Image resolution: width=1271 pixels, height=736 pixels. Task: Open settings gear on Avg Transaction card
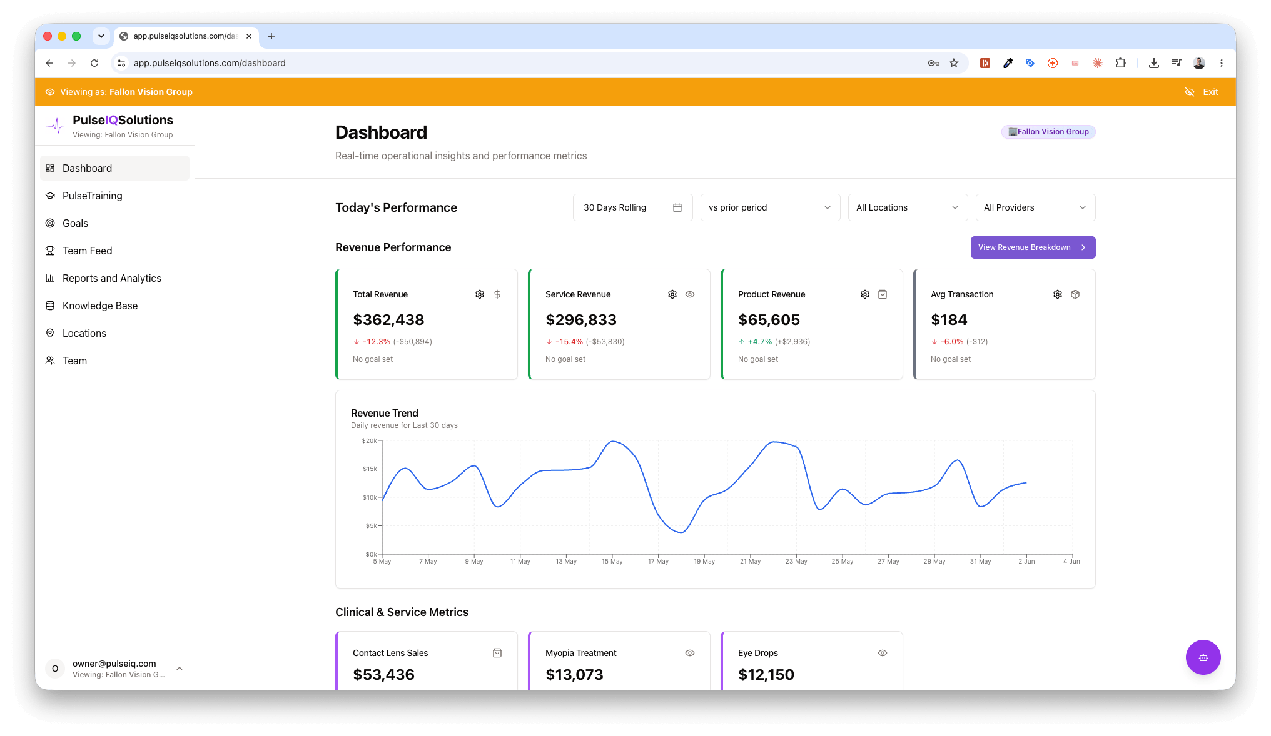(x=1058, y=294)
